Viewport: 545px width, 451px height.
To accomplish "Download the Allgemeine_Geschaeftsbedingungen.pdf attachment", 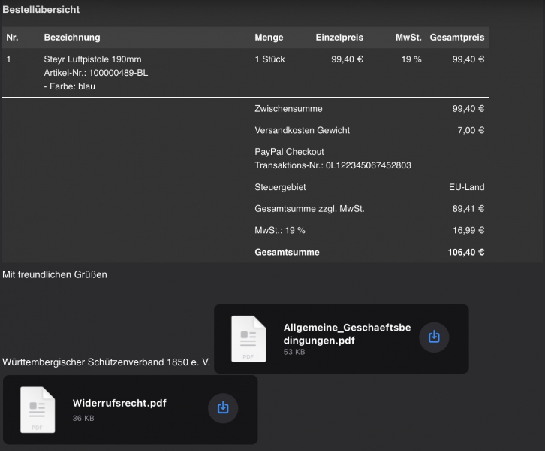I will (434, 337).
